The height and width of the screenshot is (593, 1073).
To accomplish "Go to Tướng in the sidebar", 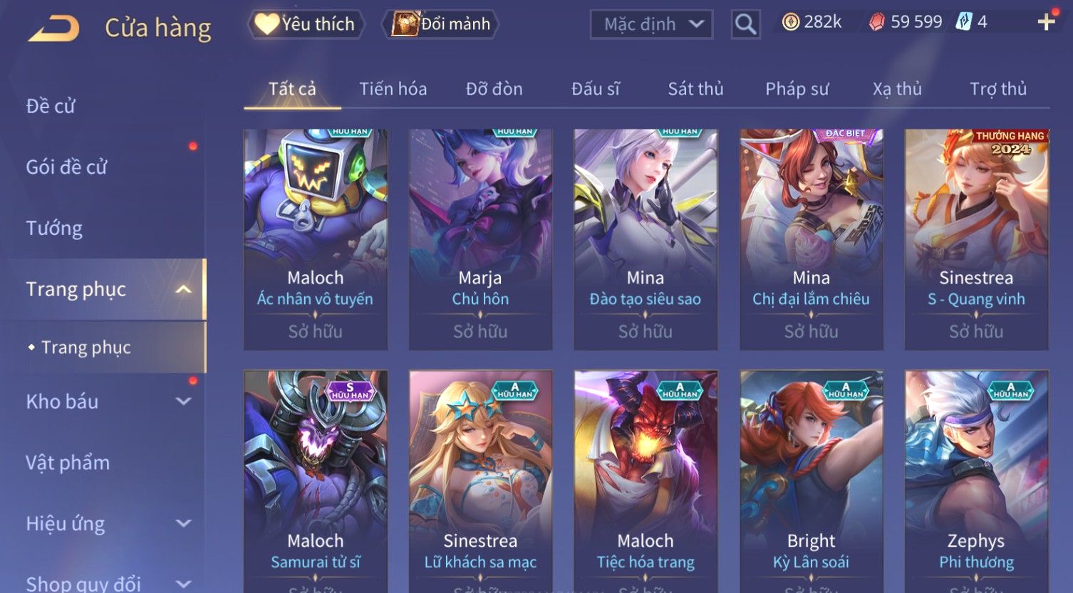I will [54, 229].
